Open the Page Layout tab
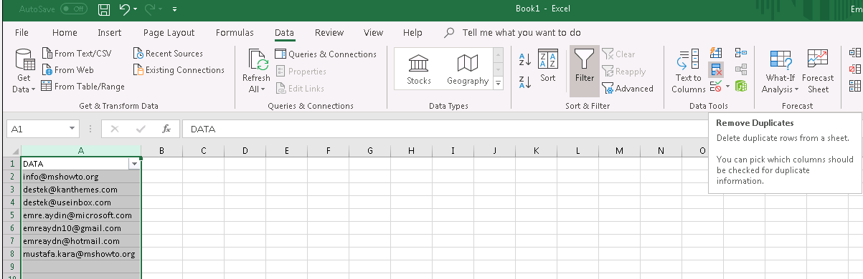 [x=169, y=32]
